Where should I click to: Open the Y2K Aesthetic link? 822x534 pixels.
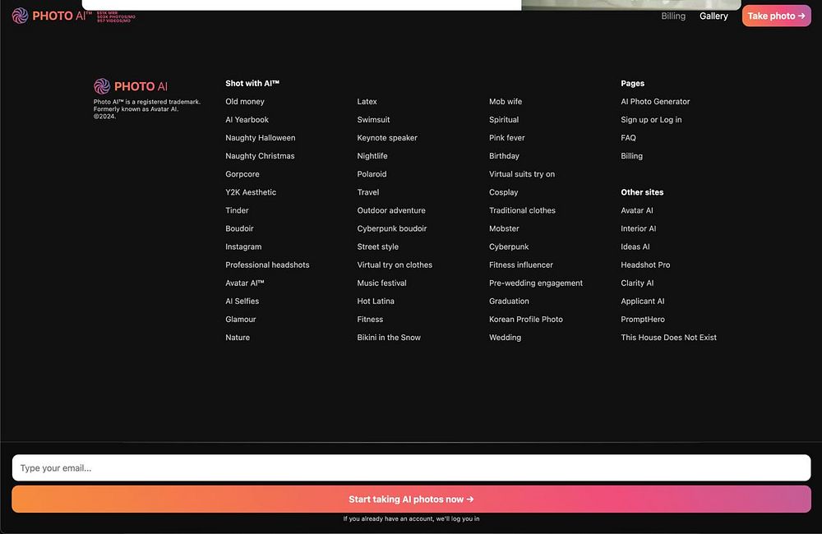[251, 192]
